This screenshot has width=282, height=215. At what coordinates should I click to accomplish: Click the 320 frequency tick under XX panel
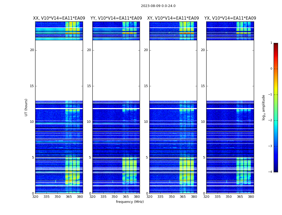(x=35, y=196)
